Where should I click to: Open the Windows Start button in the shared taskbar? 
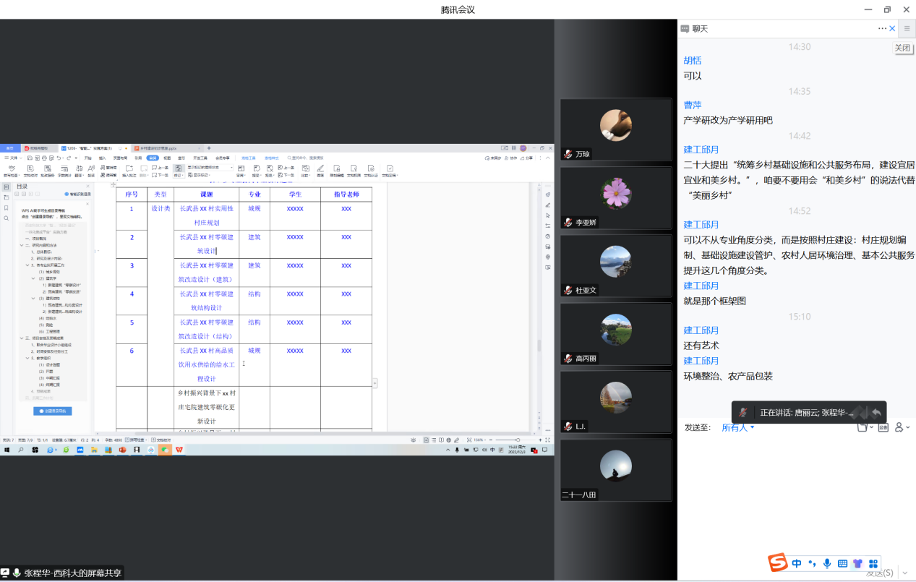tap(6, 450)
